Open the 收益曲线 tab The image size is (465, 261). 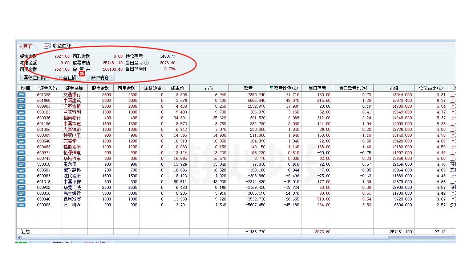[x=57, y=46]
